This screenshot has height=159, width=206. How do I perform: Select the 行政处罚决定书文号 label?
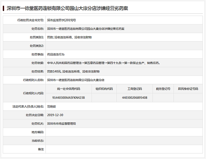click(x=31, y=20)
